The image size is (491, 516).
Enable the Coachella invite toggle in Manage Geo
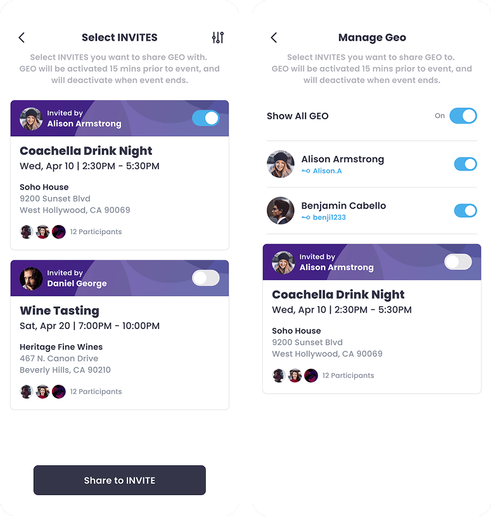click(x=458, y=262)
